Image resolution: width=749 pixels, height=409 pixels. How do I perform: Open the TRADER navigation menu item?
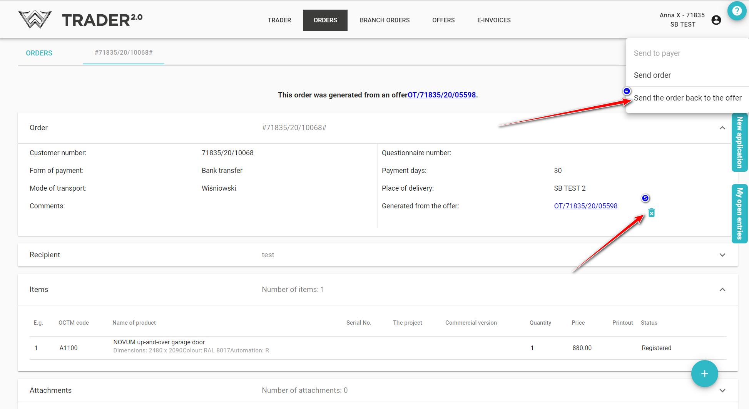(279, 20)
